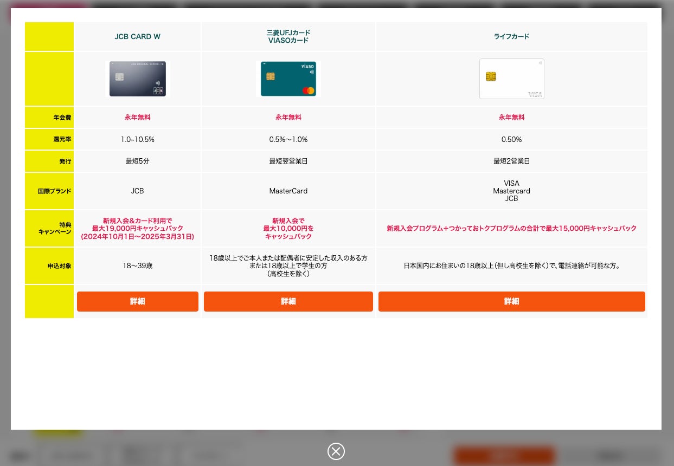Open details for JCB CARD W
This screenshot has height=466, width=674.
point(138,301)
